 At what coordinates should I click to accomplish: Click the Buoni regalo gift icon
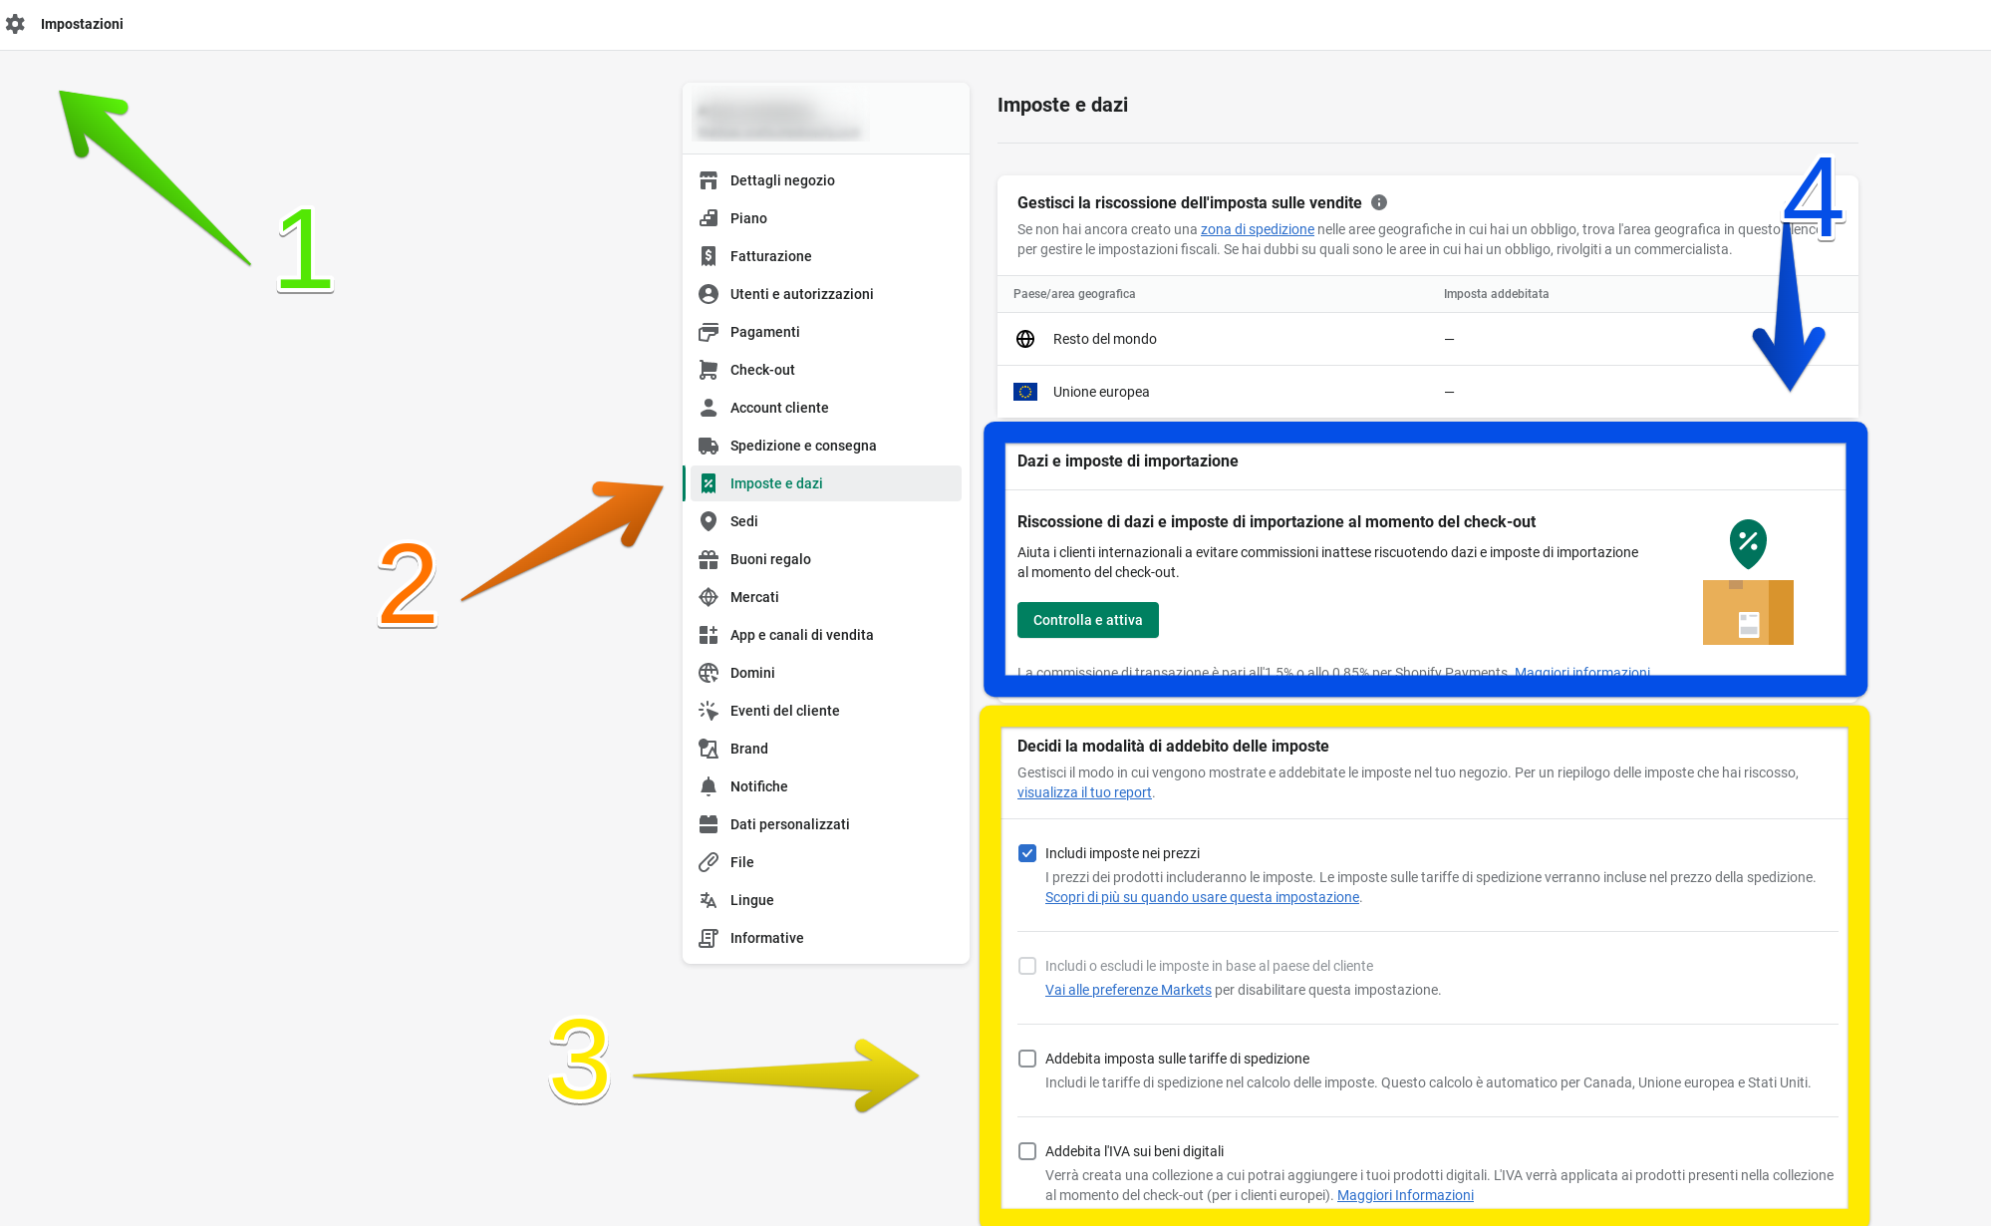pyautogui.click(x=709, y=559)
